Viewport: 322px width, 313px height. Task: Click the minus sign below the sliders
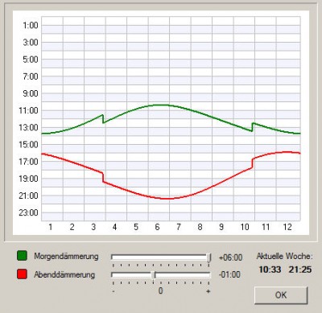114,291
